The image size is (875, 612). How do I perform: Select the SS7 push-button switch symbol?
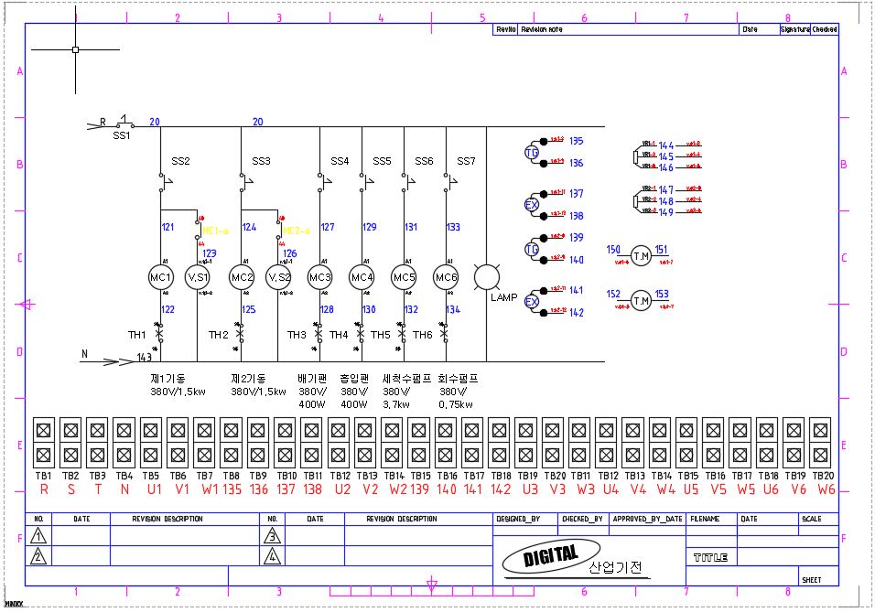(x=449, y=182)
